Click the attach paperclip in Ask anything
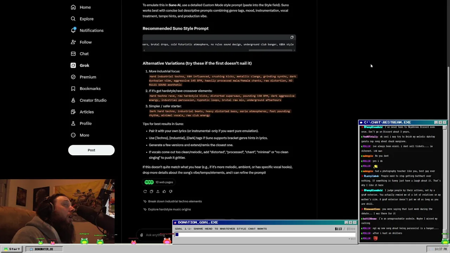The image size is (450, 253). pos(141,235)
